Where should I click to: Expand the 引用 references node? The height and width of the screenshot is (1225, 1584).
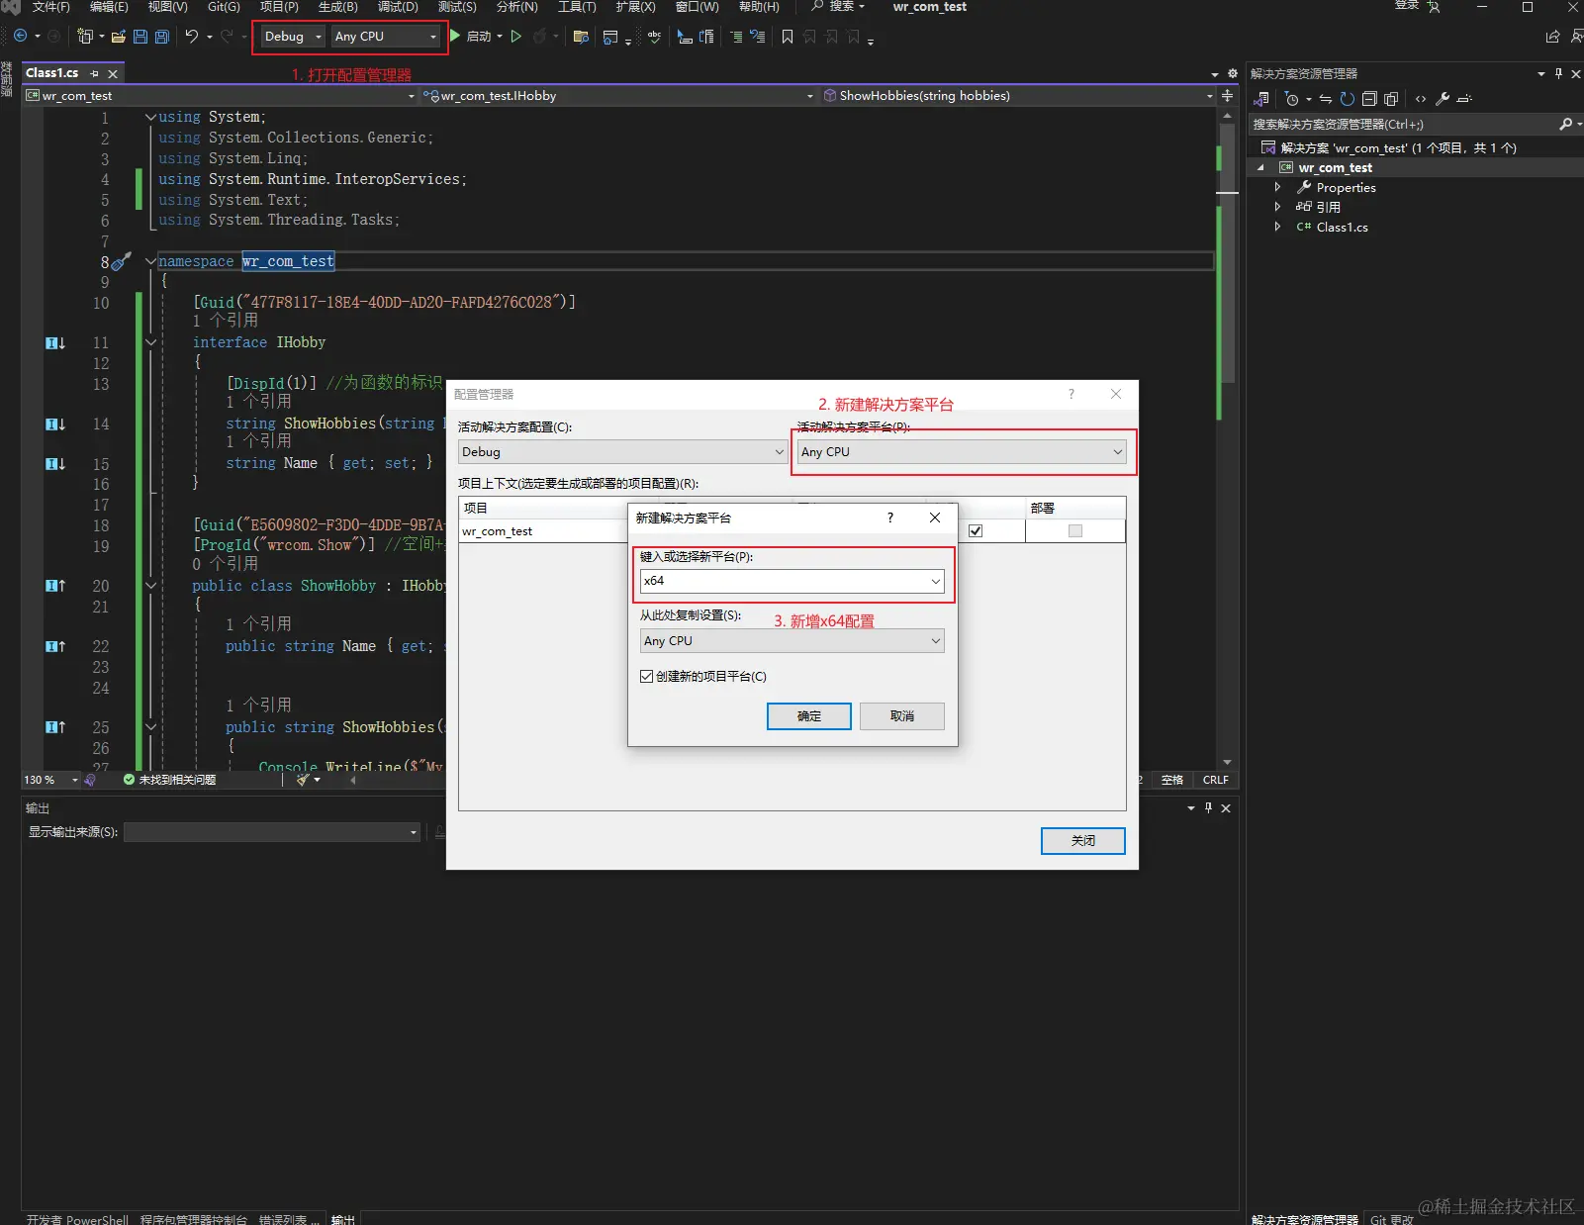tap(1277, 207)
